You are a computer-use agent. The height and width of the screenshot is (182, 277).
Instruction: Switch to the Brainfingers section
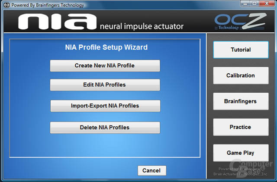pyautogui.click(x=241, y=101)
